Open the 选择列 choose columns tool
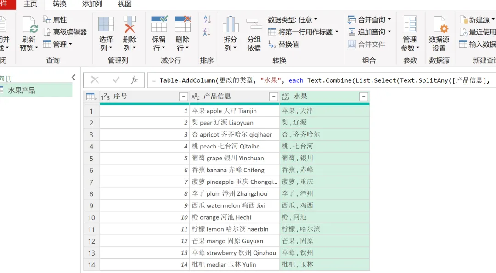Viewport: 496px width, 273px height. tap(106, 24)
